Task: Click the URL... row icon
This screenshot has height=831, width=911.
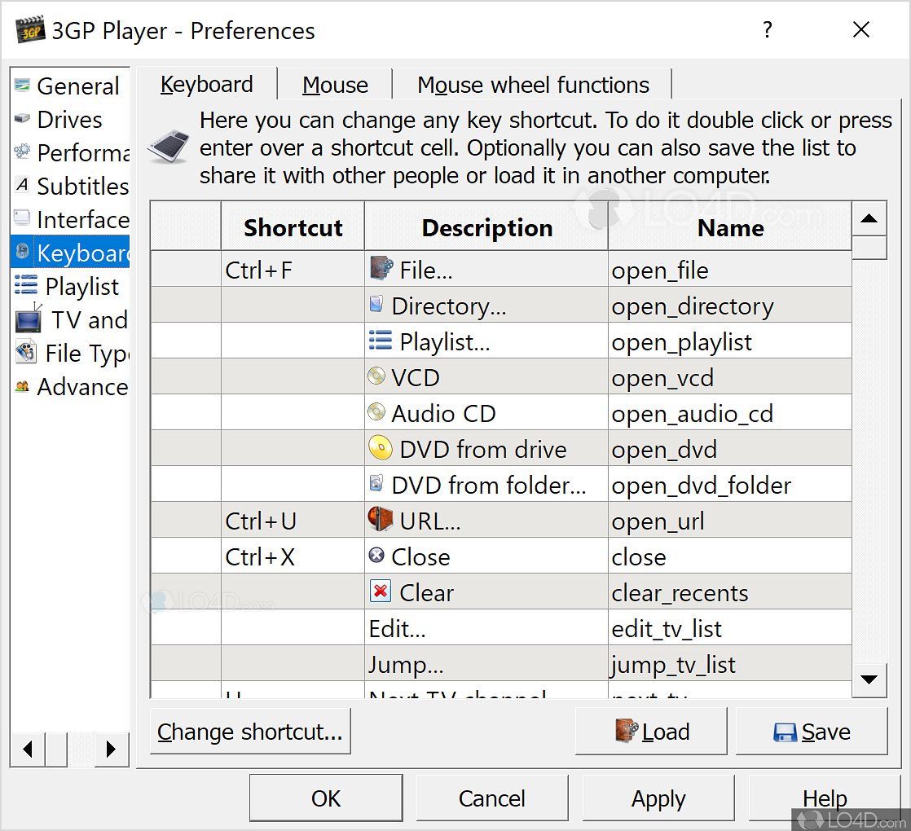Action: pyautogui.click(x=379, y=520)
